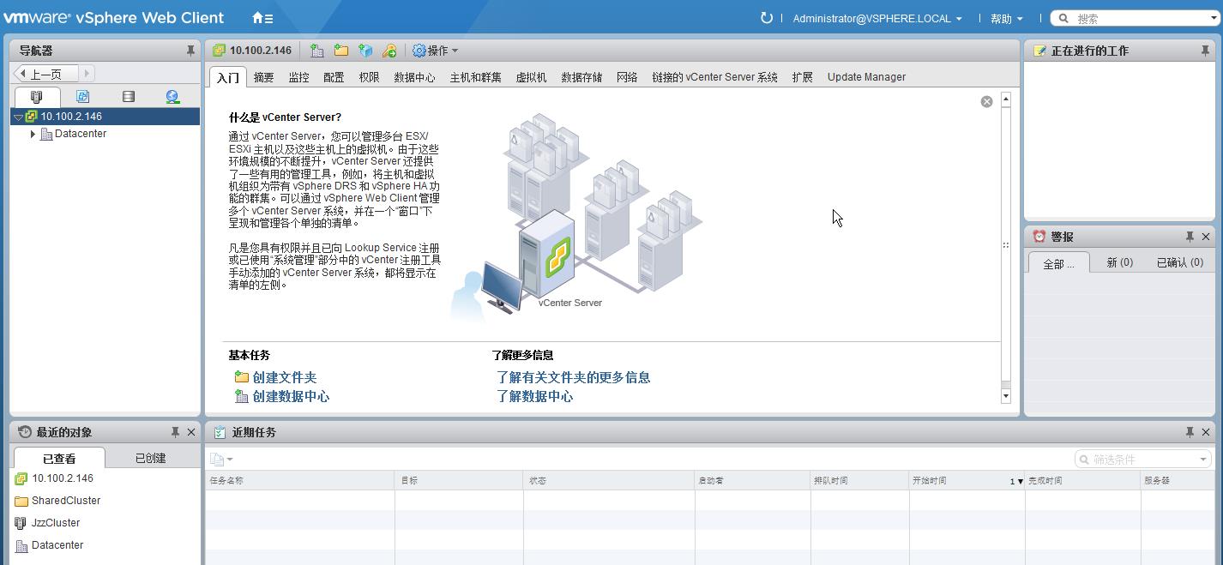Click the refresh icon in header
Image resolution: width=1223 pixels, height=565 pixels.
(767, 18)
